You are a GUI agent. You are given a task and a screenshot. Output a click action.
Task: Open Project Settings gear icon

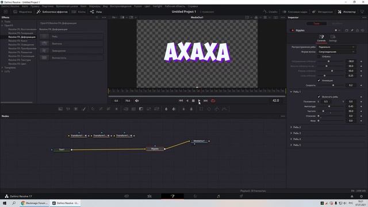point(362,197)
